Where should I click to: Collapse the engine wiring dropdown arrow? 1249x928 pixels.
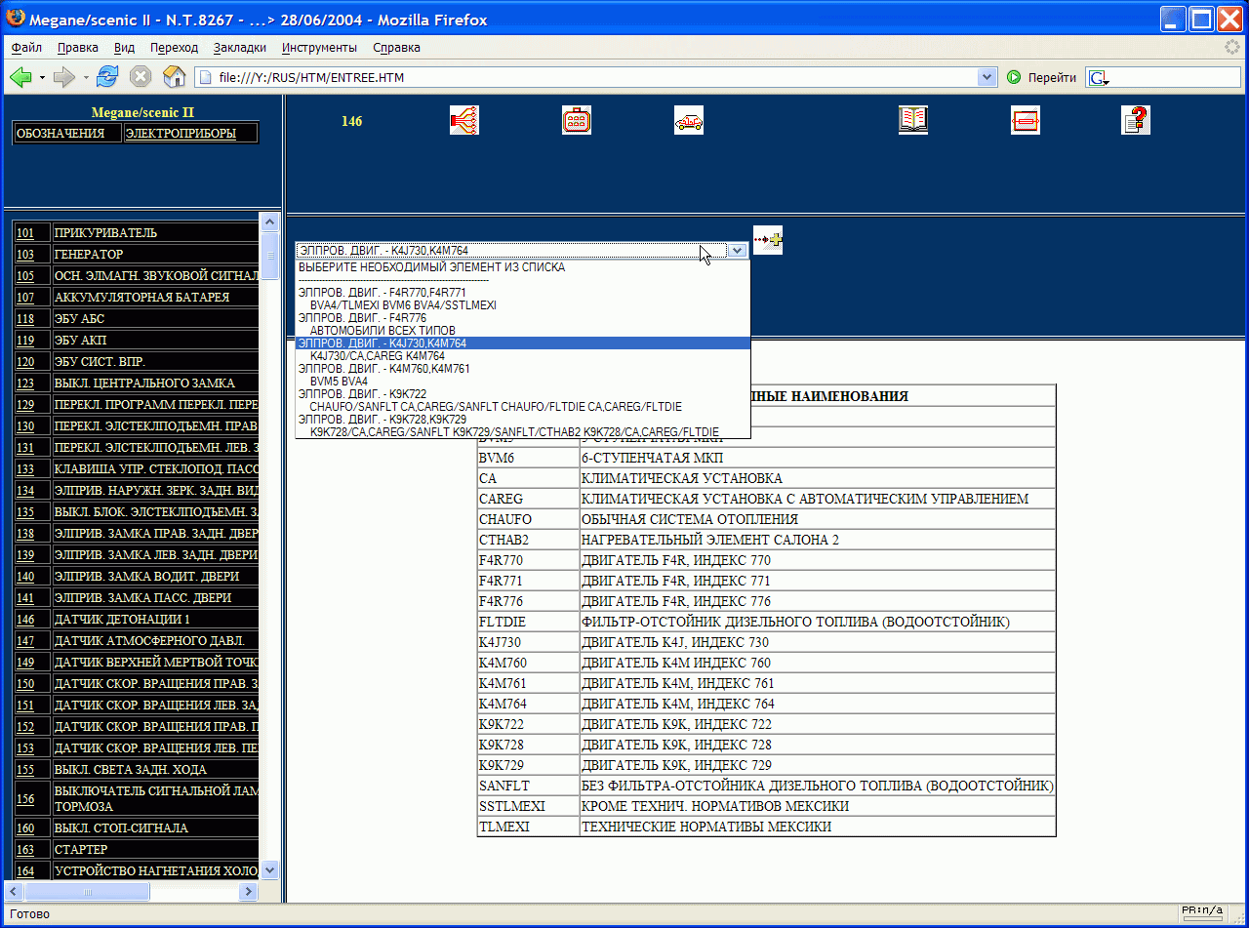tap(739, 251)
